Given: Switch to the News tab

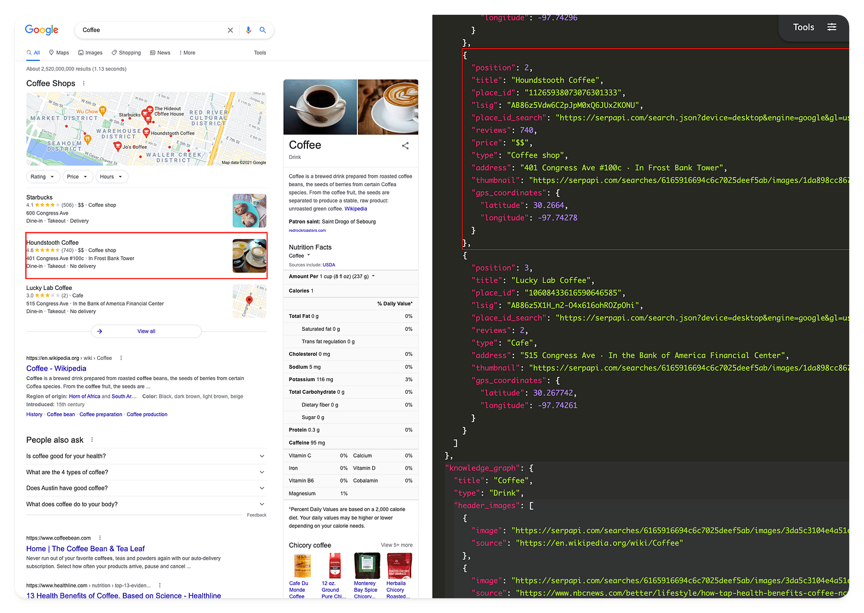Looking at the screenshot, I should click(x=160, y=53).
